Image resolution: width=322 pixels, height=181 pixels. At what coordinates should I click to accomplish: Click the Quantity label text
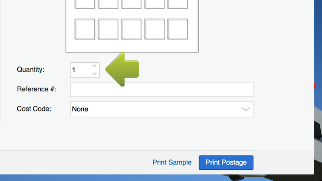tap(31, 70)
